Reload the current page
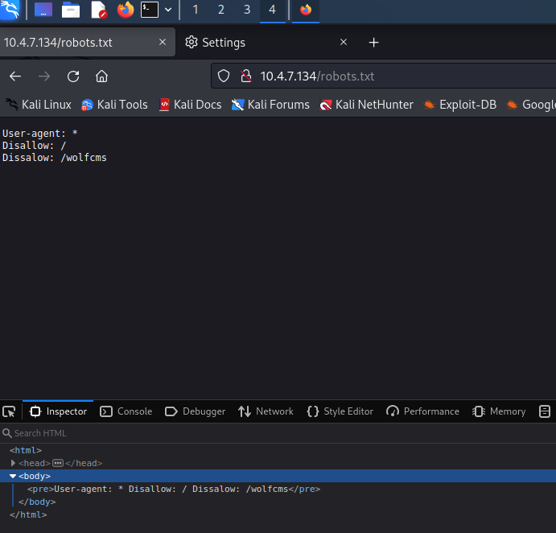This screenshot has width=556, height=533. point(73,76)
